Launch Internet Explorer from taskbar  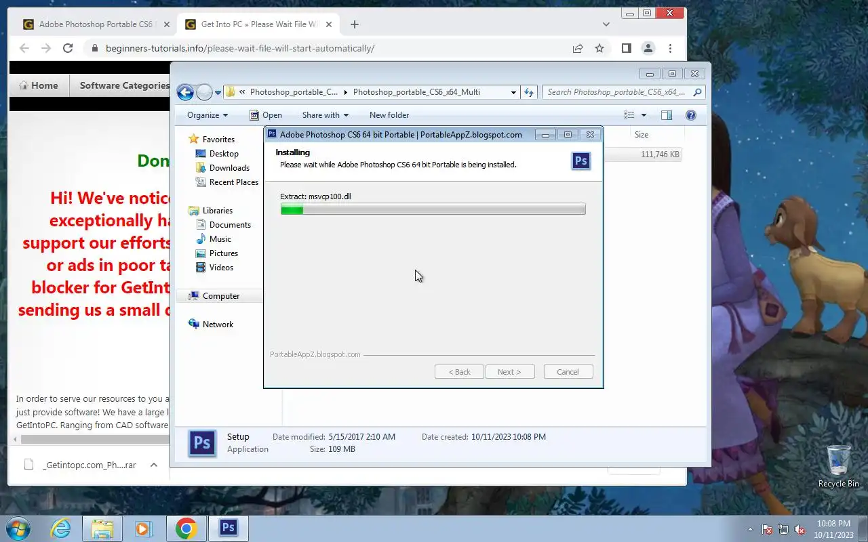(x=60, y=528)
